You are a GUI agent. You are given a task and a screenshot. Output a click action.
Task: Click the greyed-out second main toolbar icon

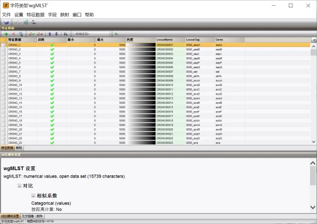[18, 22]
